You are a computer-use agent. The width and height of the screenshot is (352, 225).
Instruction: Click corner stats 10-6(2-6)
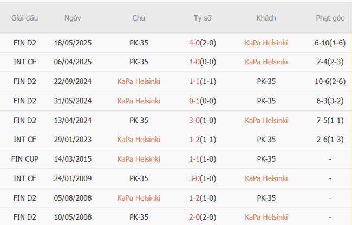330,82
